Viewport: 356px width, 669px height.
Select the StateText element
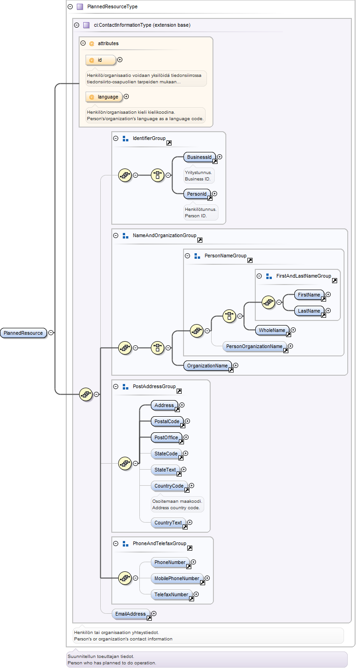coord(166,470)
